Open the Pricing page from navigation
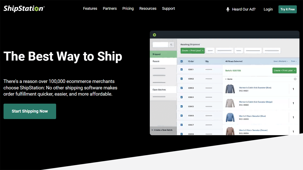Image resolution: width=303 pixels, height=170 pixels. (x=128, y=9)
